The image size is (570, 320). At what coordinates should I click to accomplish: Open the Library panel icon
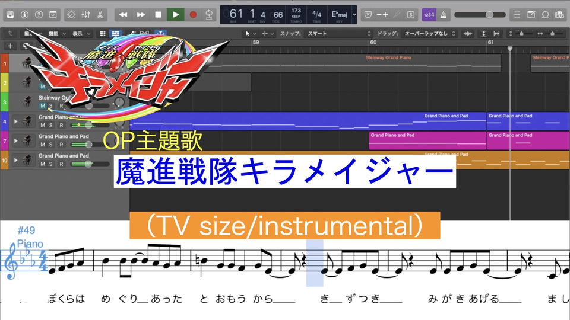[x=10, y=14]
